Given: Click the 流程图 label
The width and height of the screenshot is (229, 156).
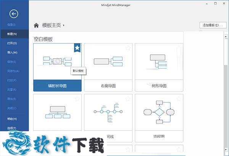Looking at the screenshot, I should (x=159, y=136).
